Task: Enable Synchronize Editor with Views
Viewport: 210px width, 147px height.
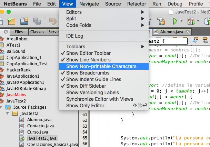Action: point(104,99)
